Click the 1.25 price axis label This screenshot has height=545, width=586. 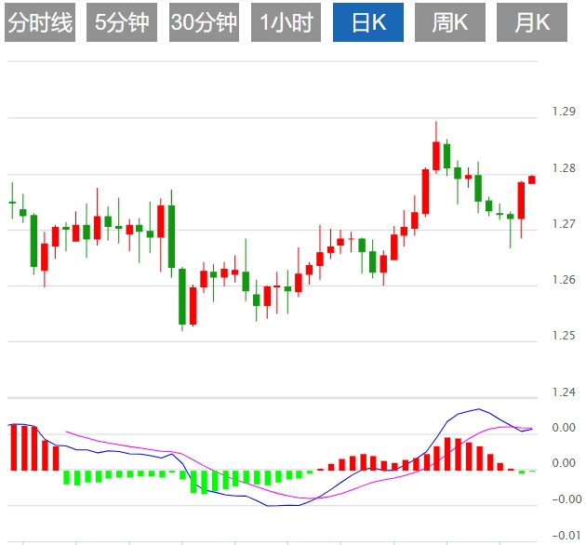pos(563,336)
